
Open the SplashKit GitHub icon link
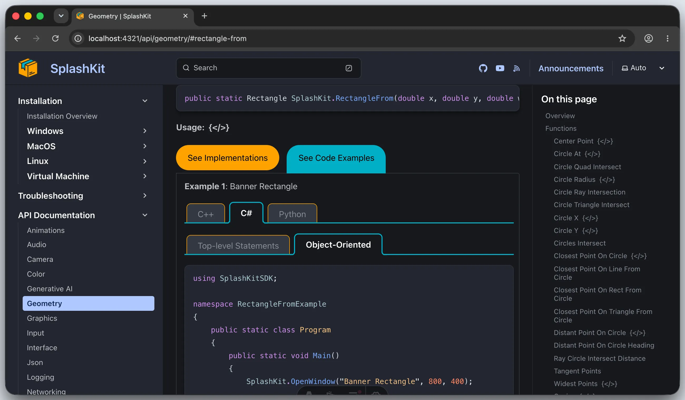tap(483, 68)
